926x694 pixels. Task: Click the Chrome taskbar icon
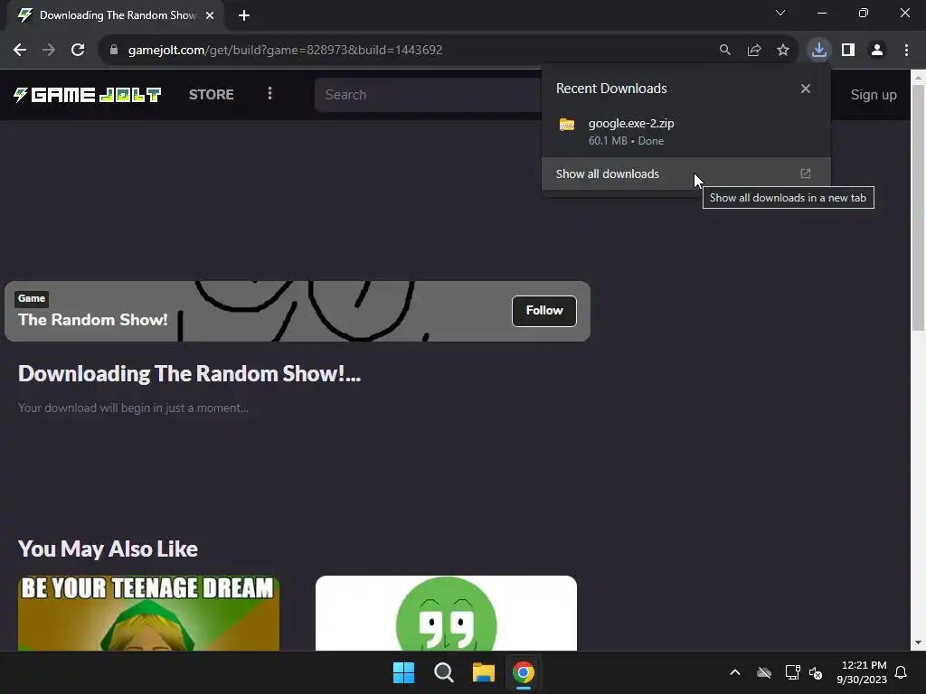click(524, 672)
